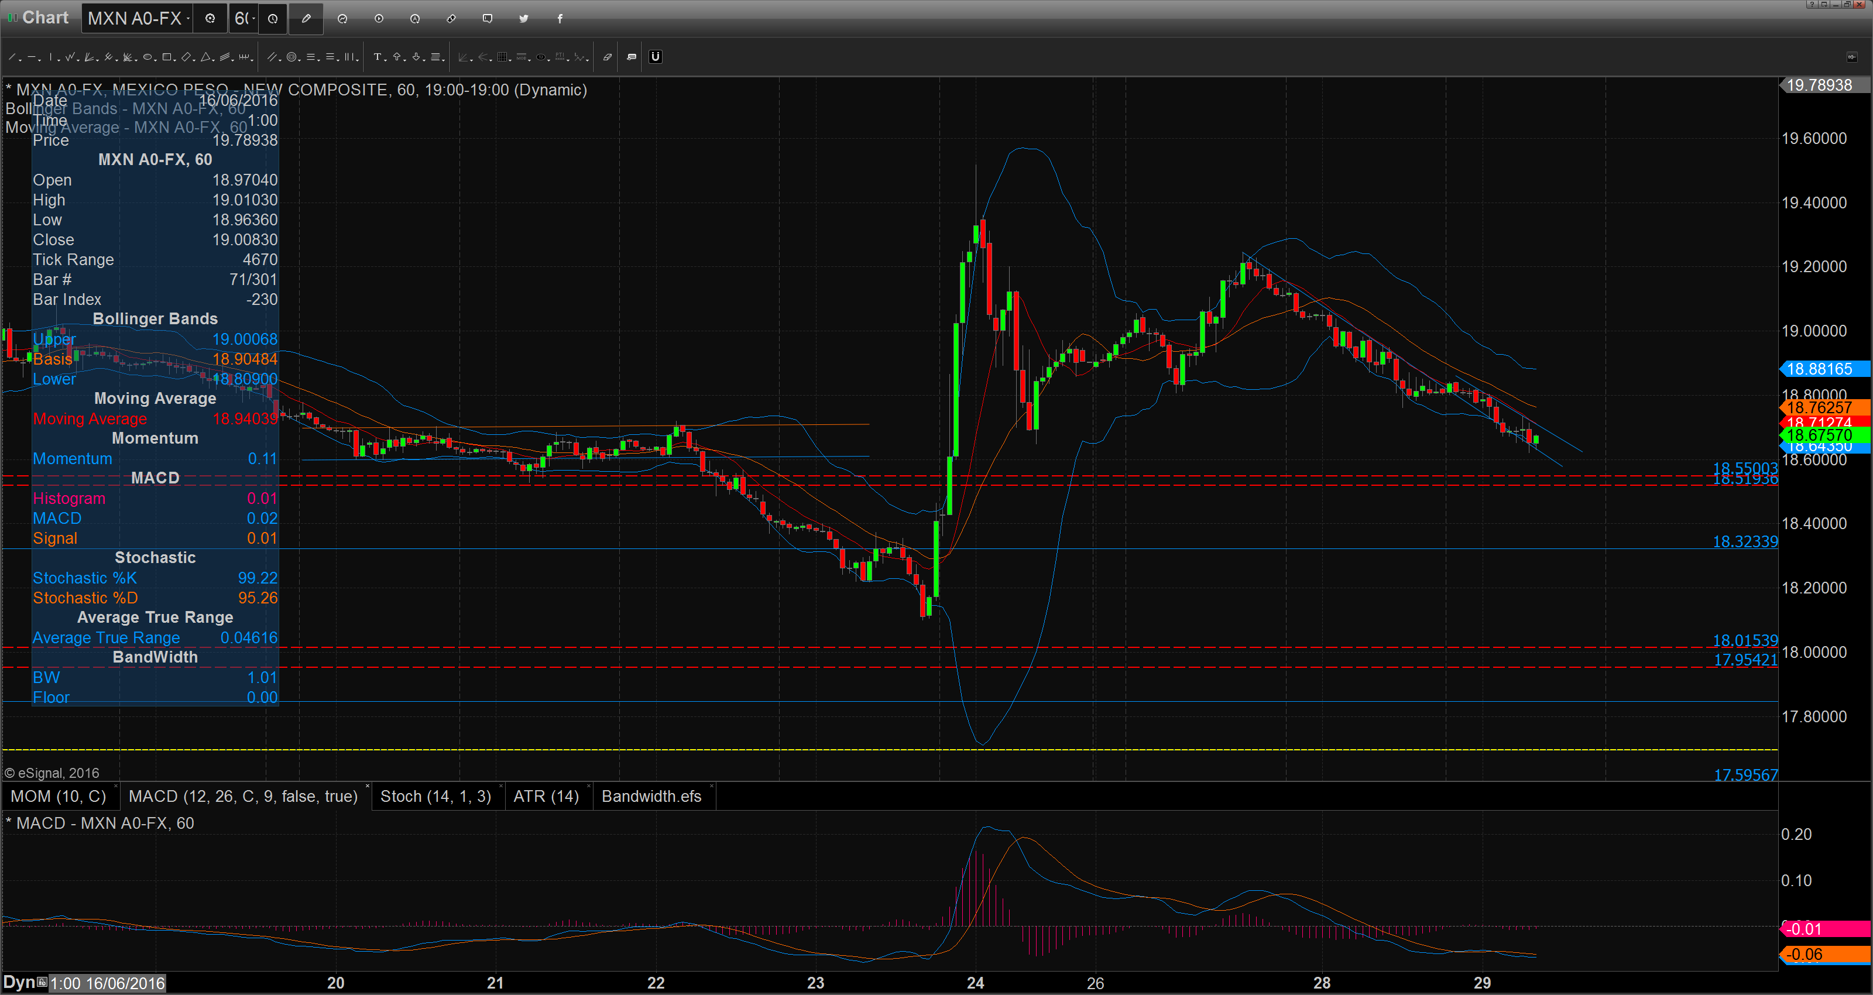The height and width of the screenshot is (995, 1873).
Task: Open the alerts 'A' circle icon
Action: point(415,19)
